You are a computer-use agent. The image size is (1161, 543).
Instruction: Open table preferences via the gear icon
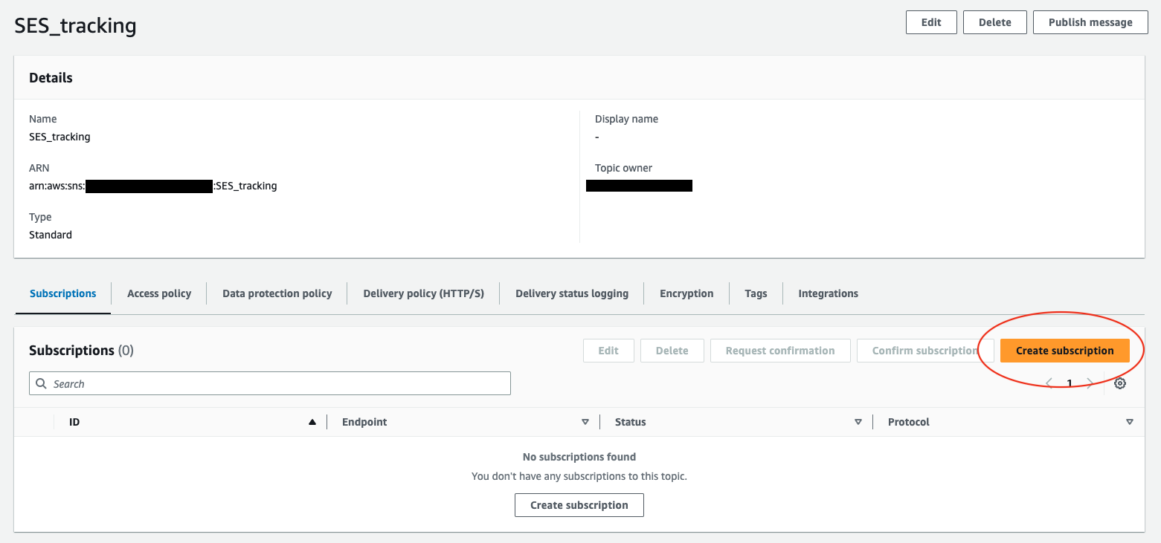(x=1120, y=383)
